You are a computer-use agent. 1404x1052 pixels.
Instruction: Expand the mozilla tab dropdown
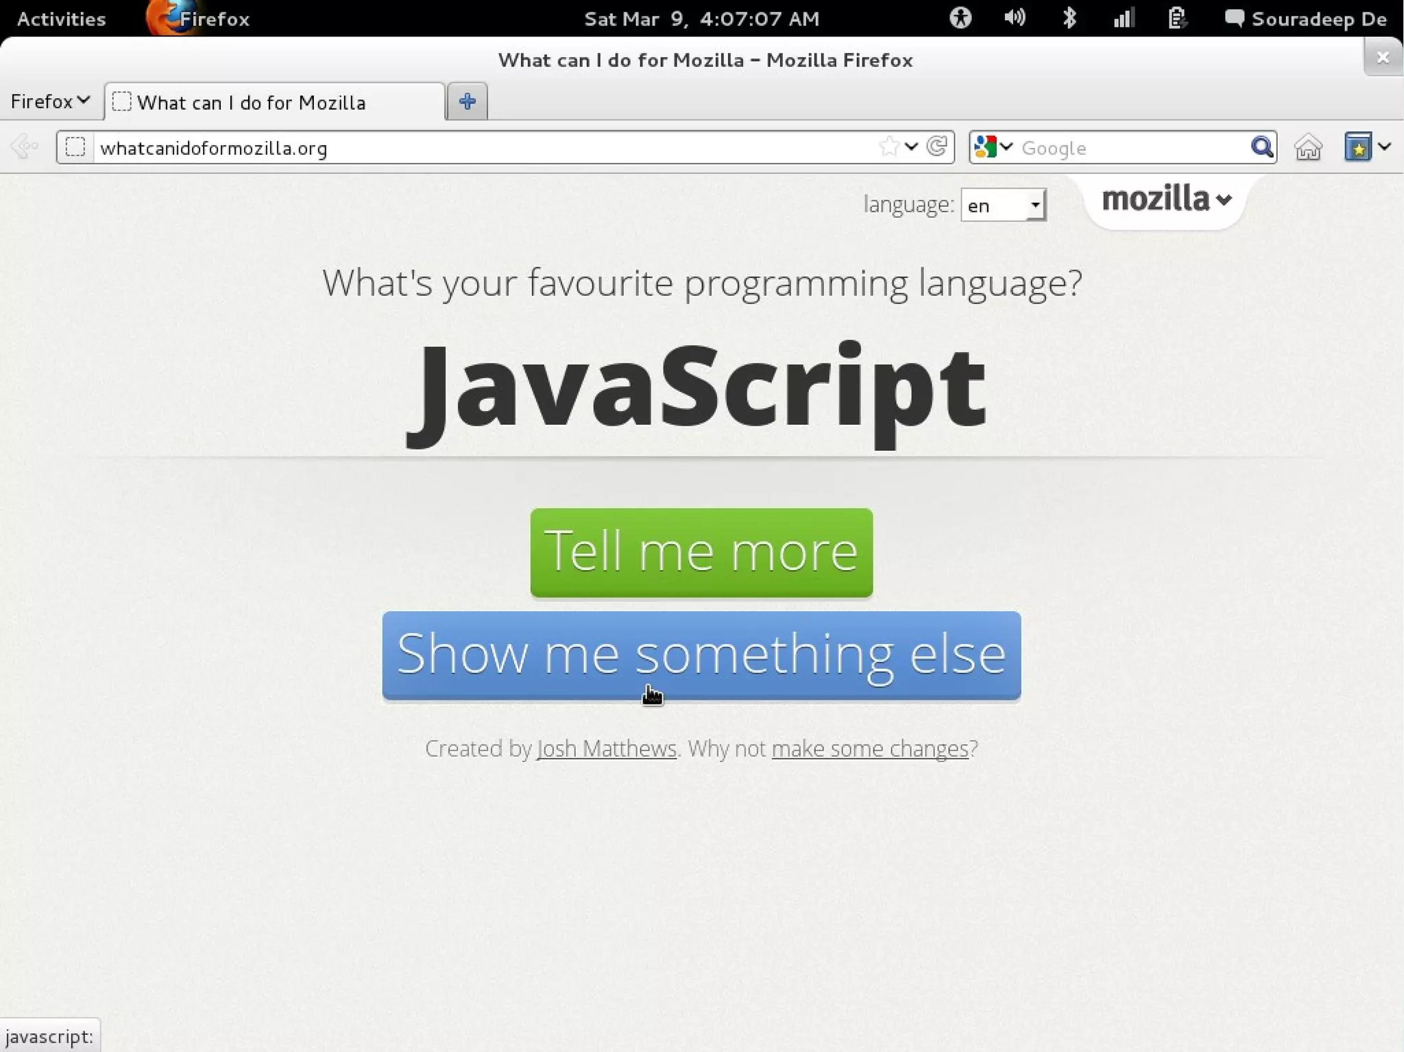tap(1166, 199)
